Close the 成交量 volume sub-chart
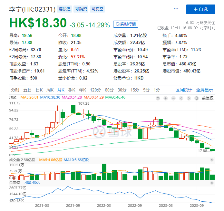Image resolution: width=224 pixels, height=211 pixels. pos(212,160)
